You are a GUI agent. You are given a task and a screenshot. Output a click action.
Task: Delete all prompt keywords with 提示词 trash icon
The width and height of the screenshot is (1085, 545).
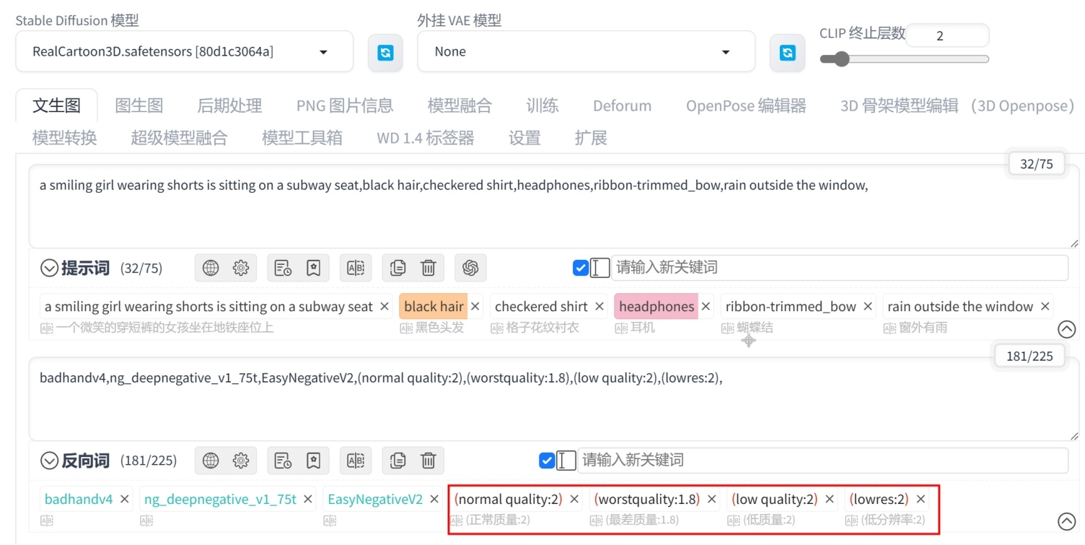click(429, 268)
